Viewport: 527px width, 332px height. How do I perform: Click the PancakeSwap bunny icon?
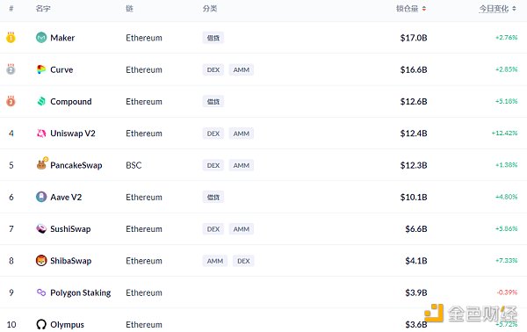[x=41, y=164]
